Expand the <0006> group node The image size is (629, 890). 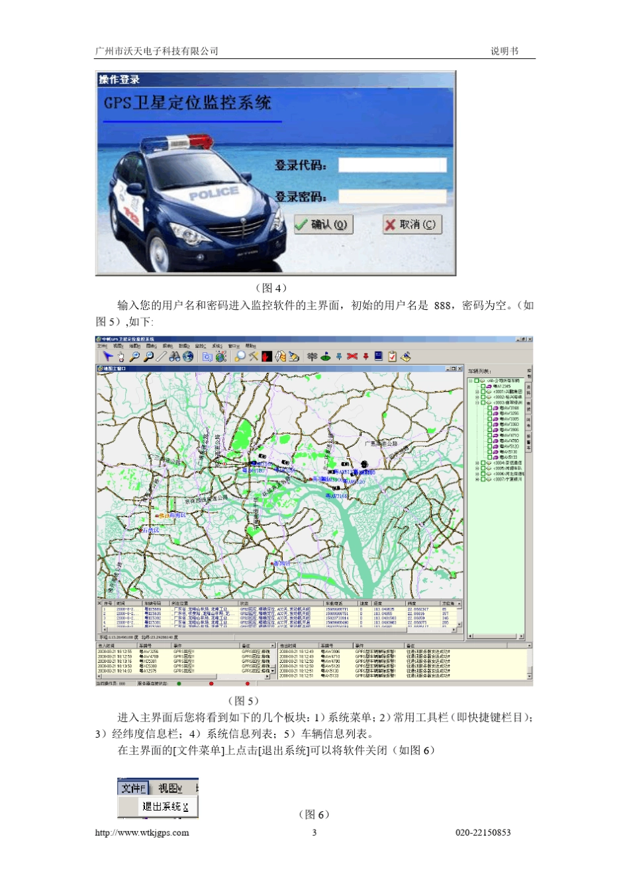(477, 473)
